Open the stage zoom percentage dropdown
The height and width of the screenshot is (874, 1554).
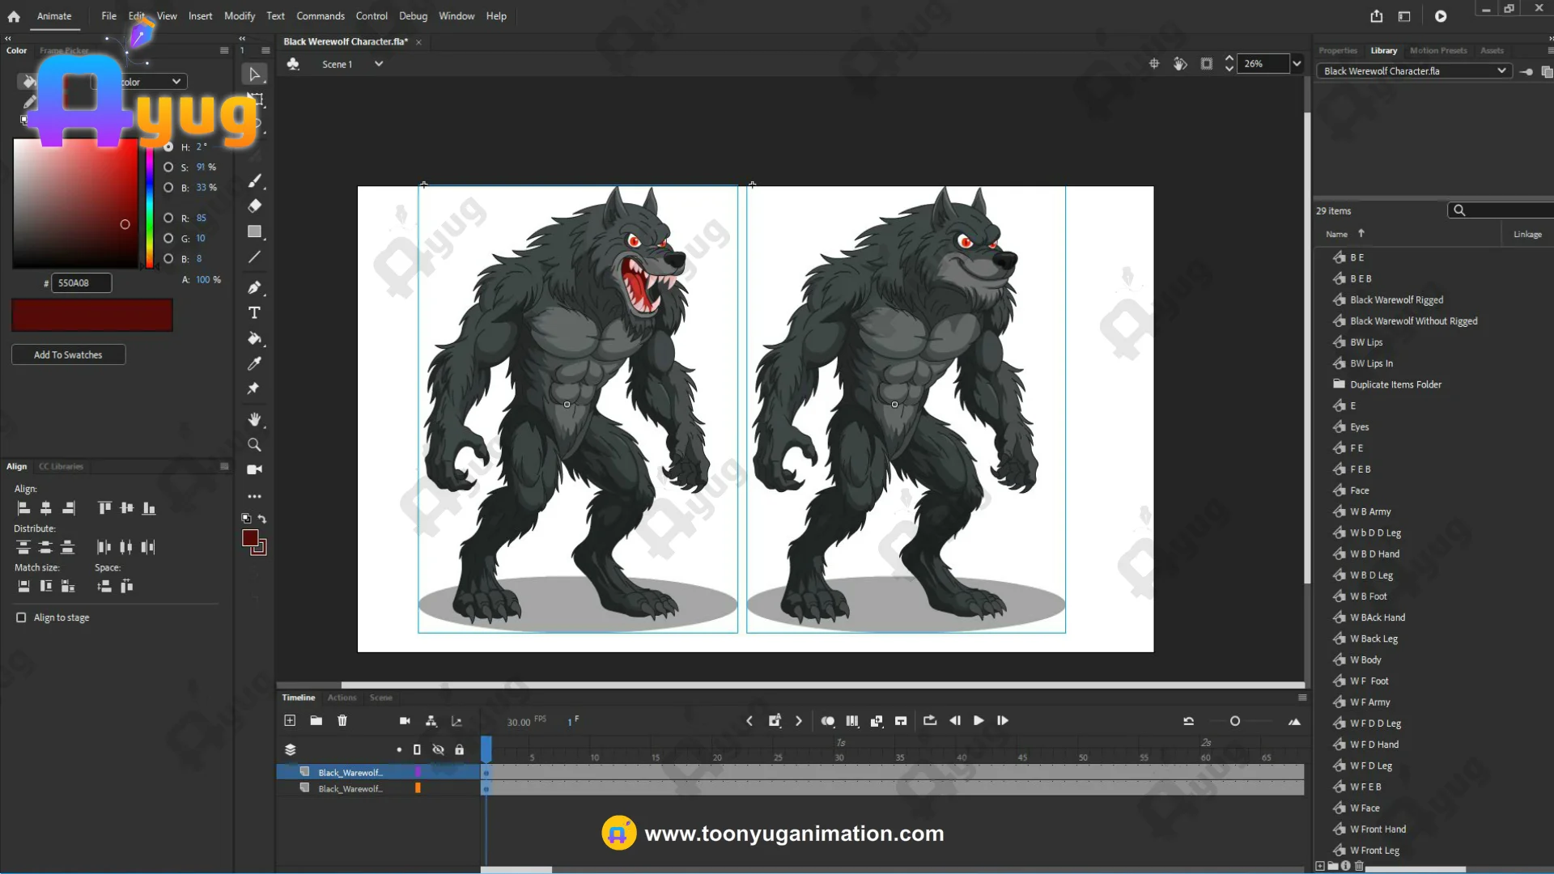pyautogui.click(x=1297, y=64)
